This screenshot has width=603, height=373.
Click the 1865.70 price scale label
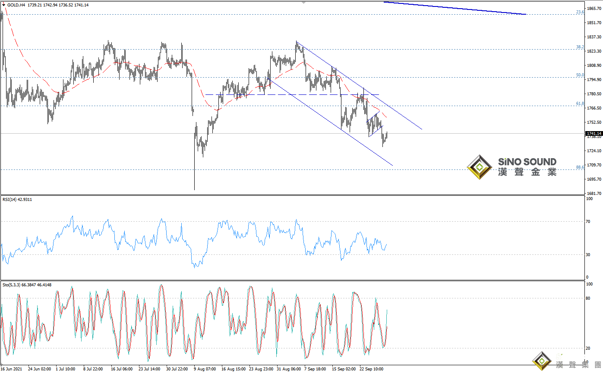pyautogui.click(x=594, y=9)
